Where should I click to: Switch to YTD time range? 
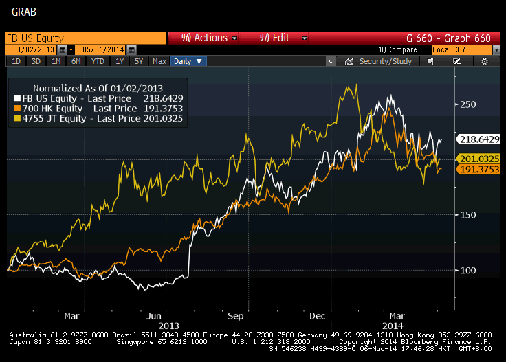point(98,61)
